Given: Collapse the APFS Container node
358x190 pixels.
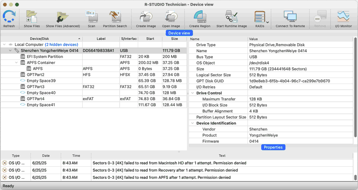Looking at the screenshot, I should pos(16,62).
